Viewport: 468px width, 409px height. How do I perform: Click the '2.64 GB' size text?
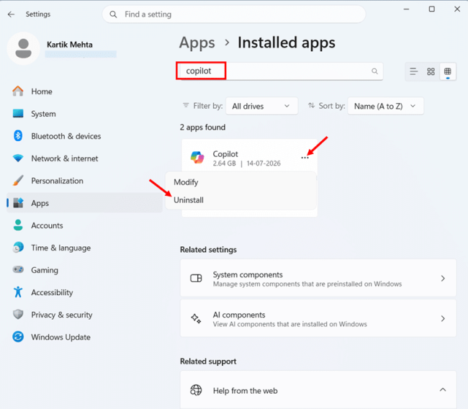tap(224, 163)
